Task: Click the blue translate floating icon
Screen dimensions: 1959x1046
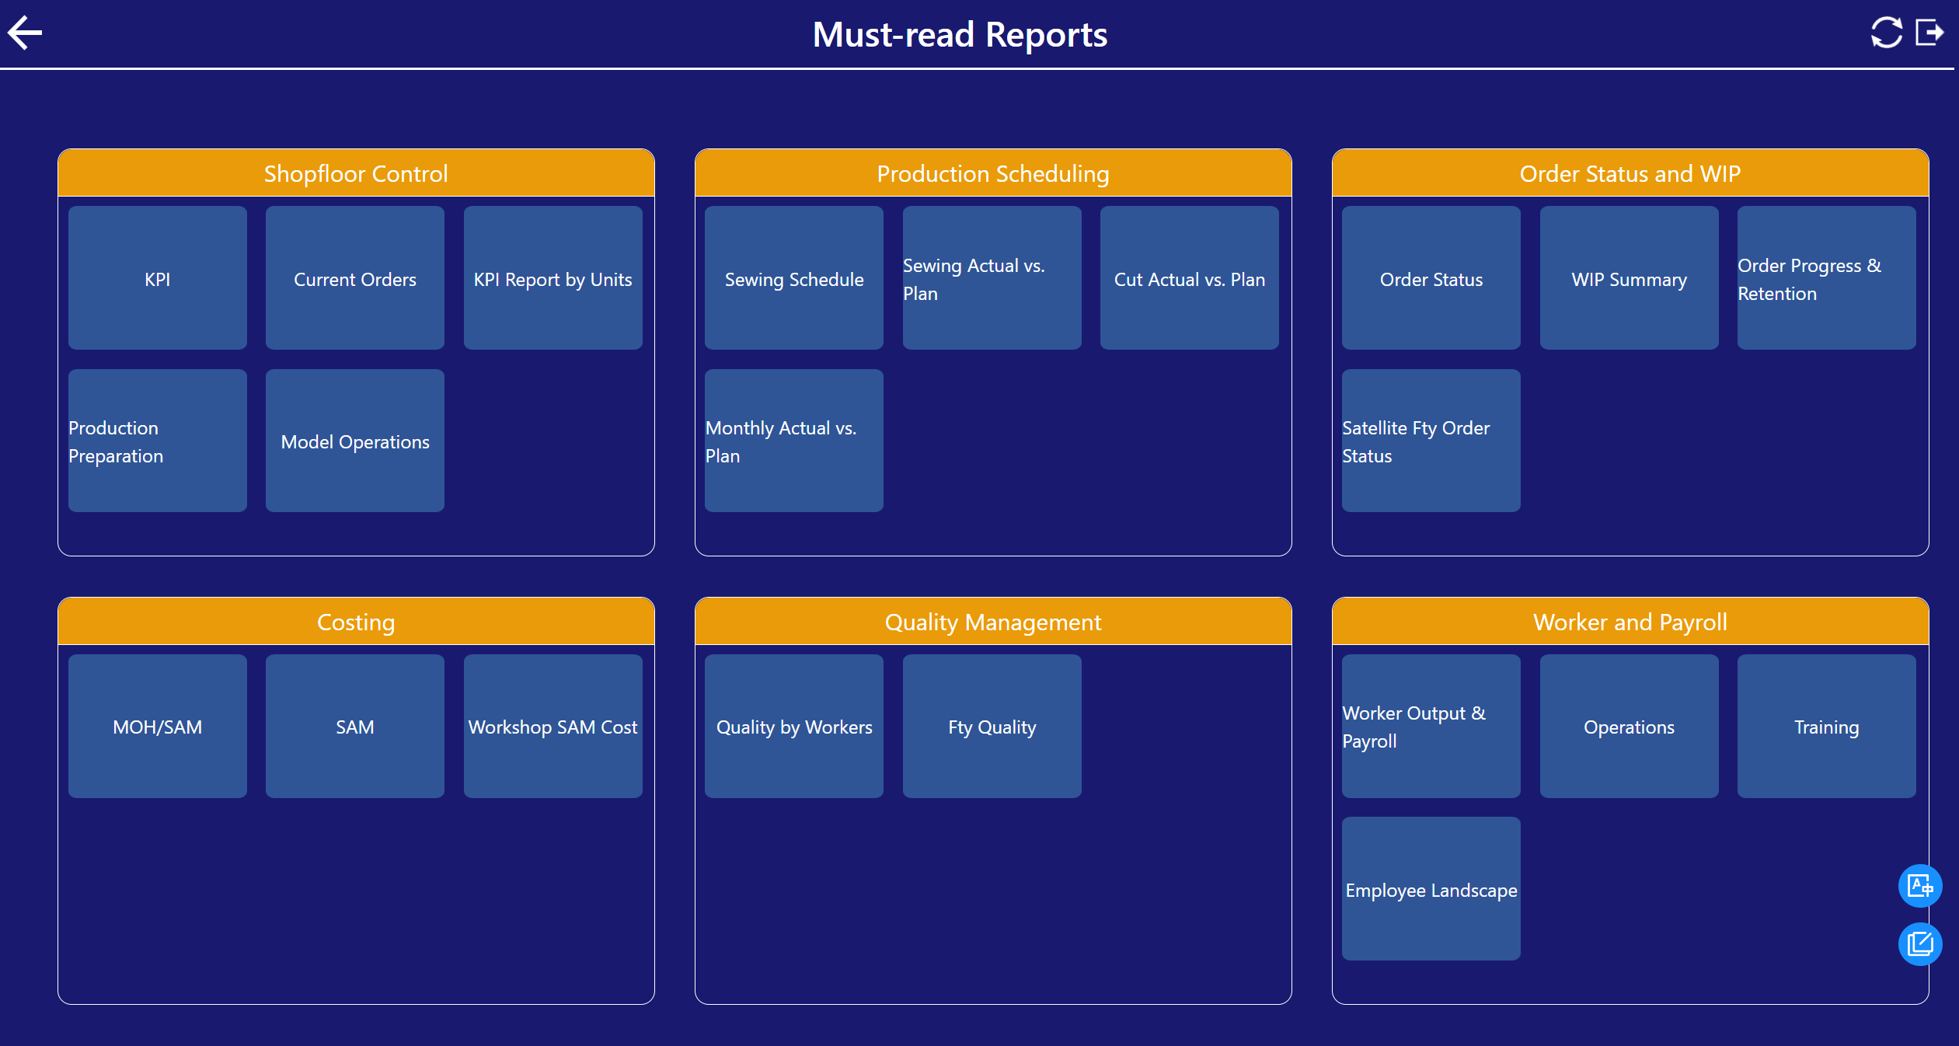Action: [x=1919, y=886]
